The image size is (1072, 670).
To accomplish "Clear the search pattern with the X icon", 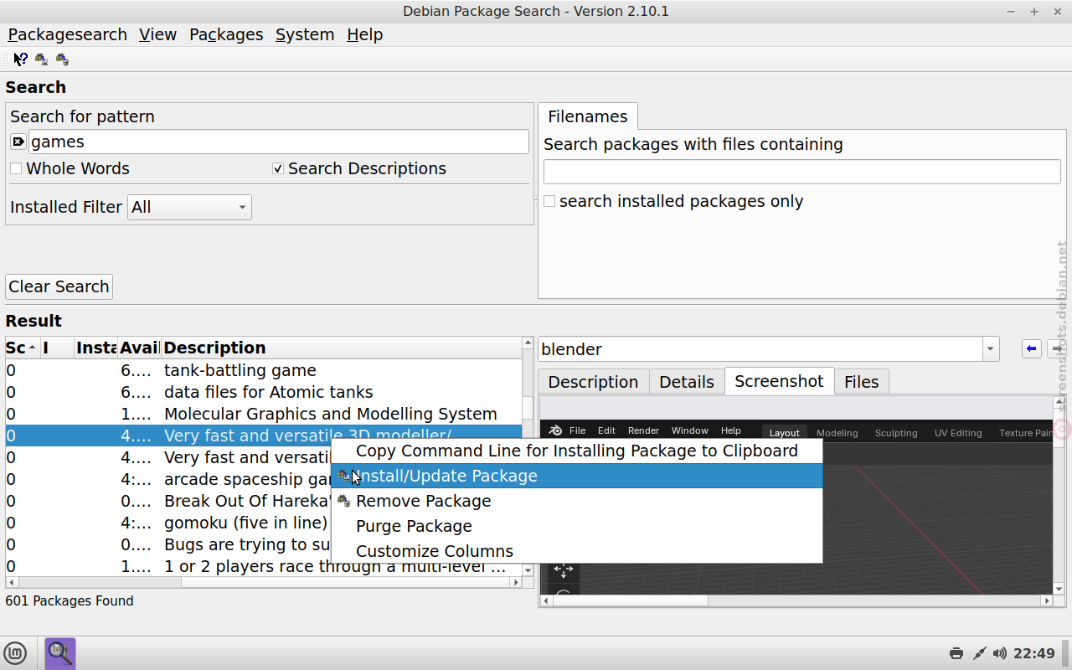I will click(18, 142).
